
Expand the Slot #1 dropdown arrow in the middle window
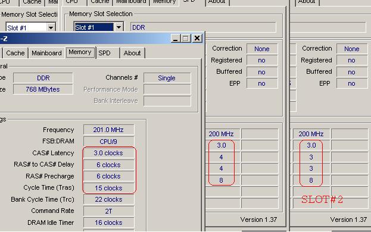119,27
